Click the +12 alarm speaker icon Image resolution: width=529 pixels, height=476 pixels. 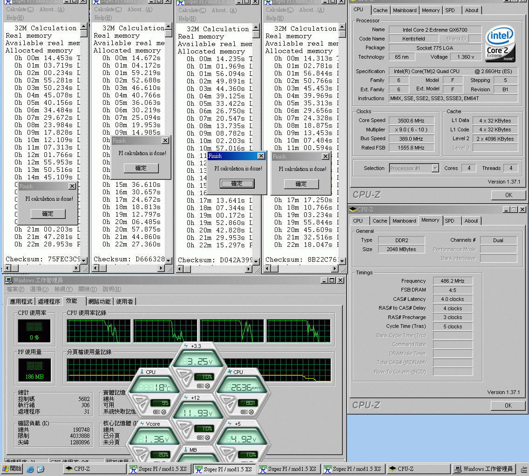point(200,437)
